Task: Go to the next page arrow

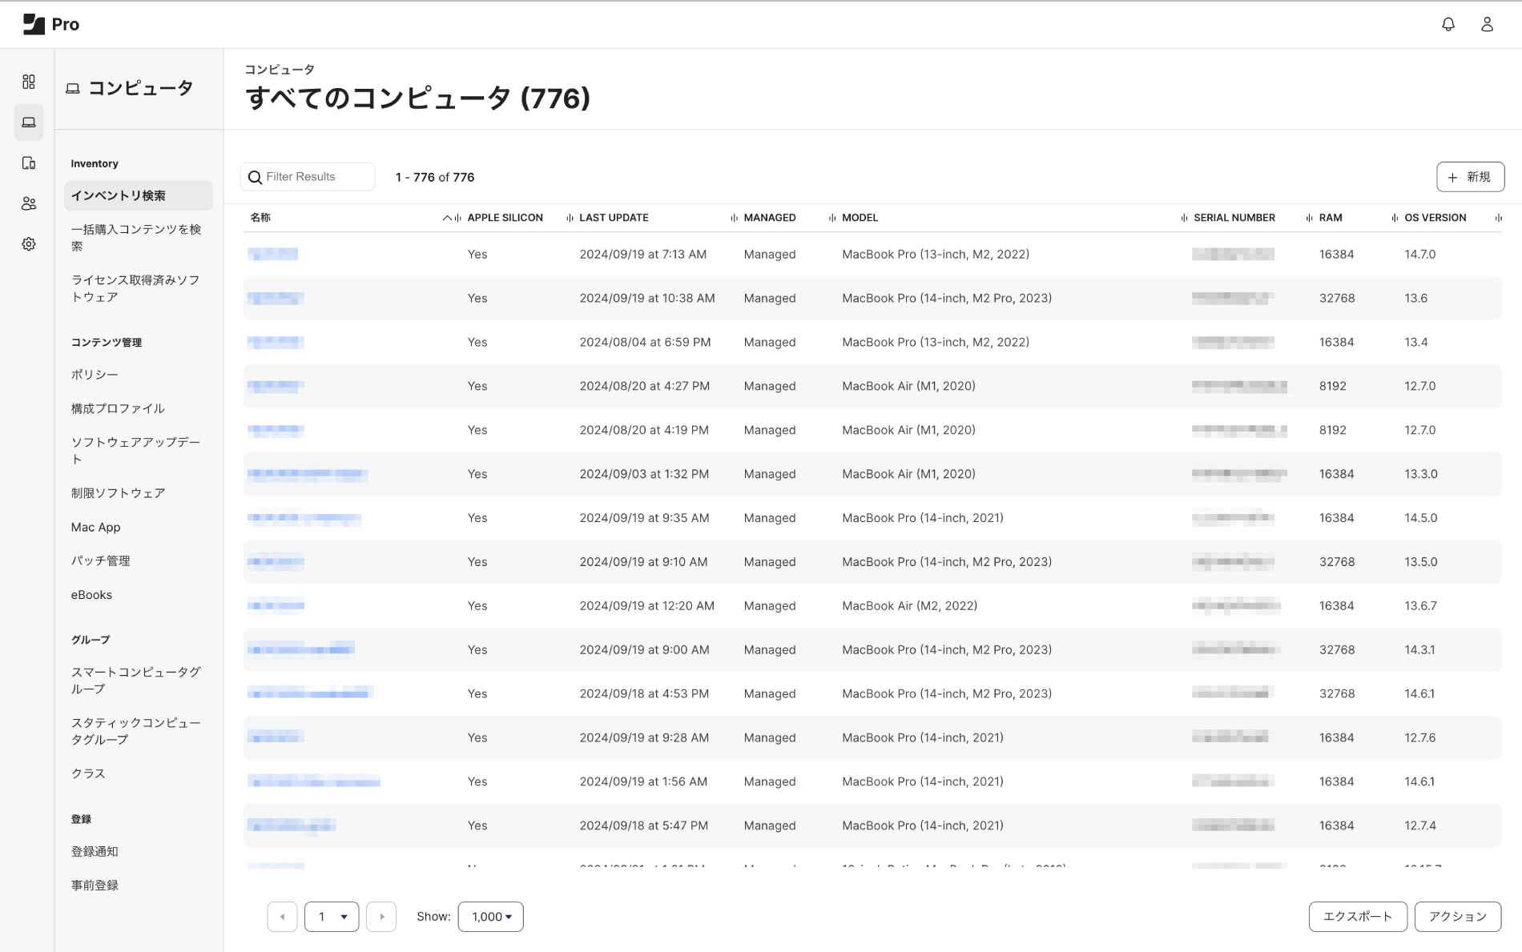Action: coord(381,917)
